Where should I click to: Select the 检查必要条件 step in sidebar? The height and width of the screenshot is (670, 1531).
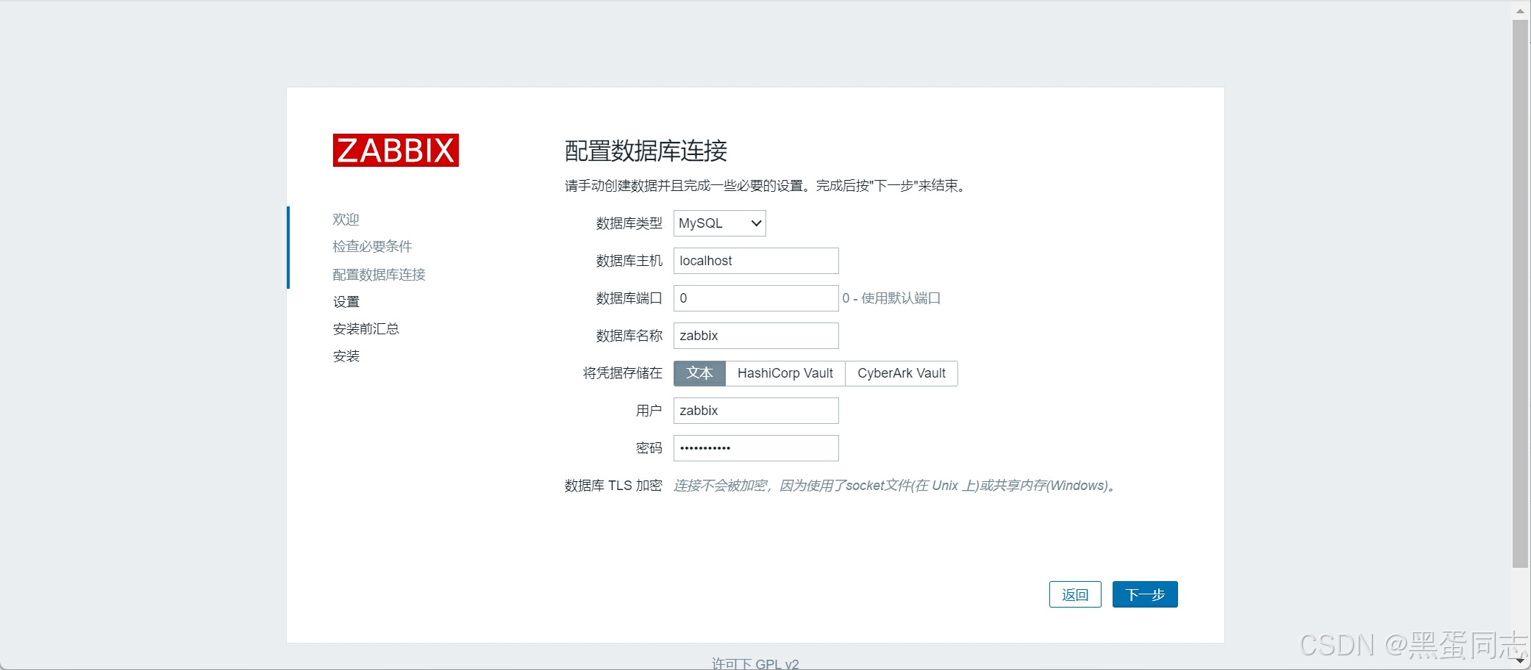[x=372, y=247]
